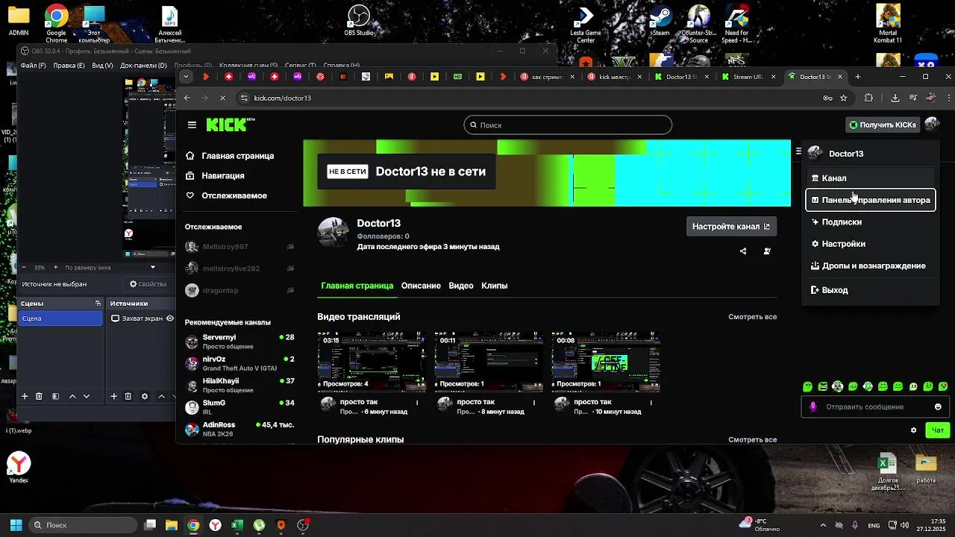
Task: Open OBS Правка menu
Action: tap(69, 66)
